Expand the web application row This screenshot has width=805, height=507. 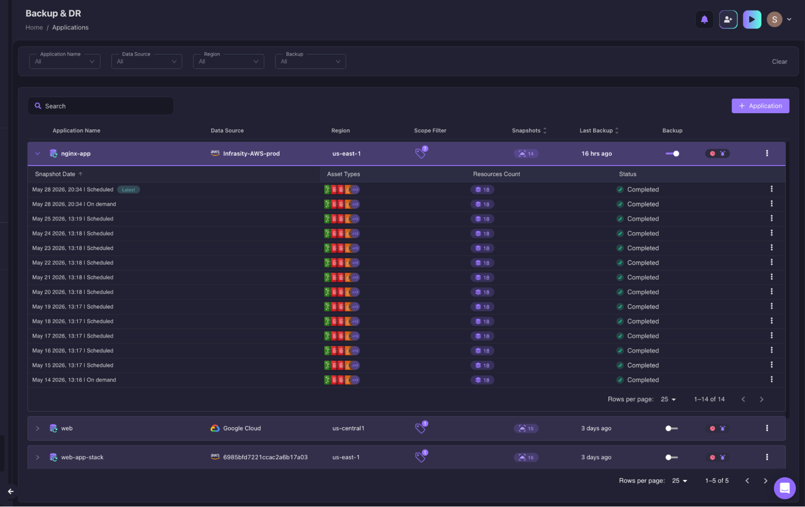click(x=37, y=428)
